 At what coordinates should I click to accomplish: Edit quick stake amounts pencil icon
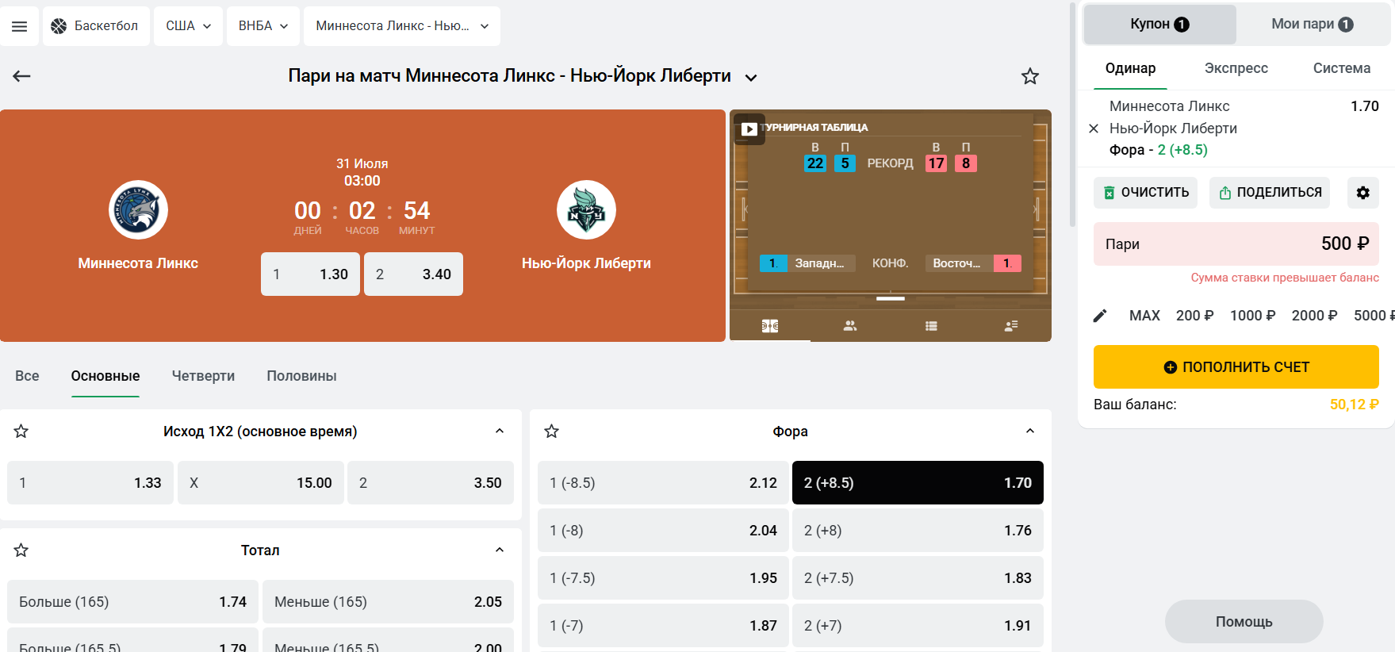1100,316
